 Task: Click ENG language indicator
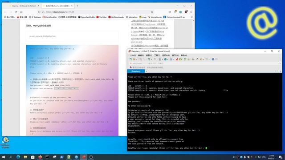point(263,157)
